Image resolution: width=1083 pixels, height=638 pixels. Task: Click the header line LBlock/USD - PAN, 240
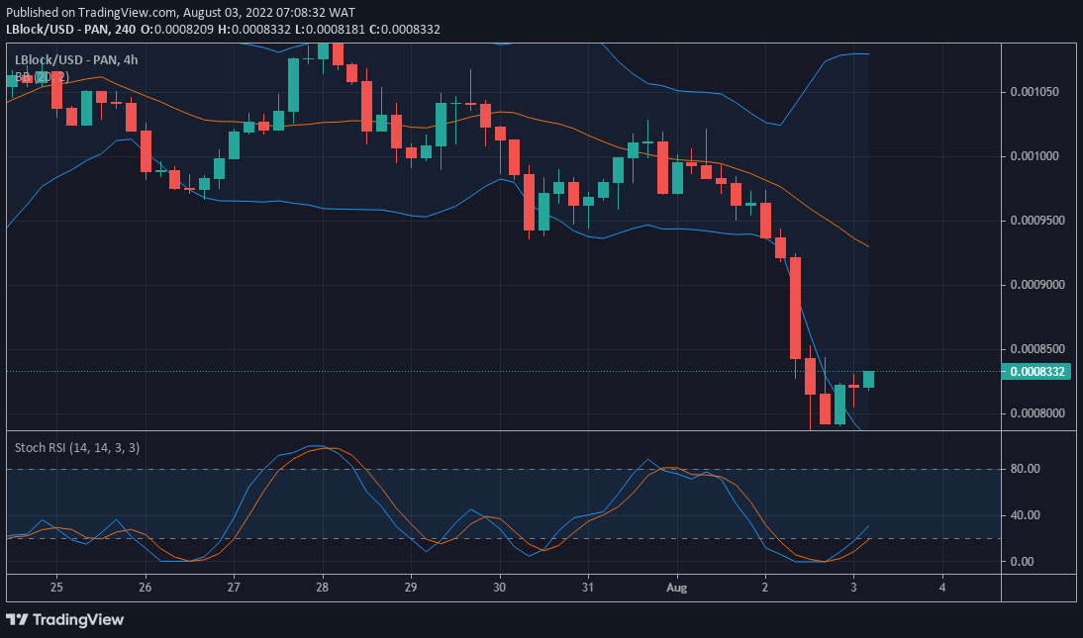point(70,30)
